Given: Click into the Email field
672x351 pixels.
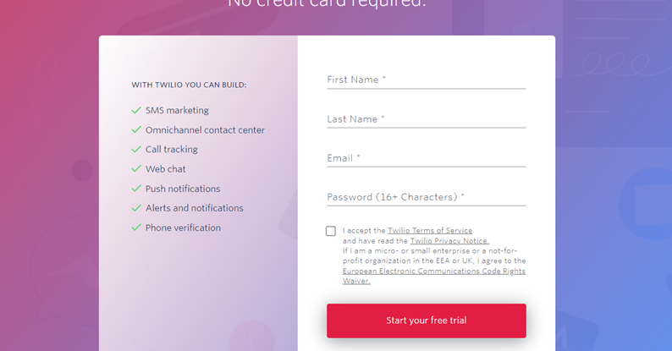Looking at the screenshot, I should 426,158.
